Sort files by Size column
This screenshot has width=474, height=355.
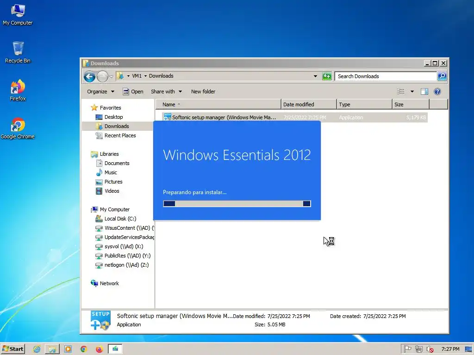(x=411, y=104)
